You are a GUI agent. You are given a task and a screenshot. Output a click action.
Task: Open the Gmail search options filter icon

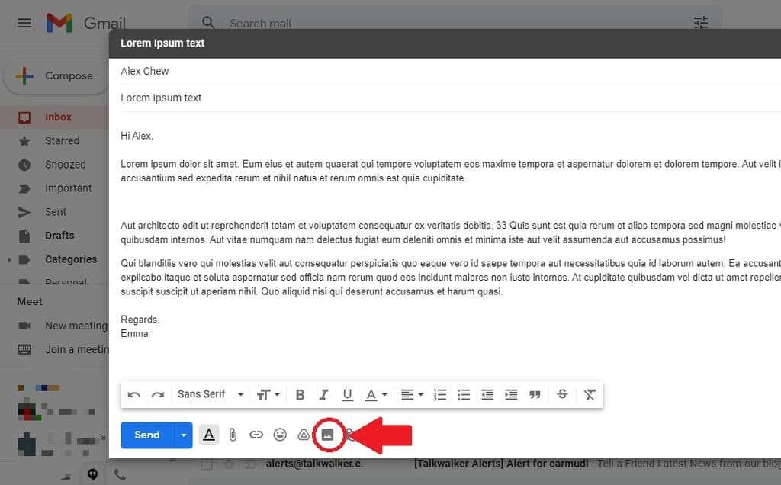(701, 23)
